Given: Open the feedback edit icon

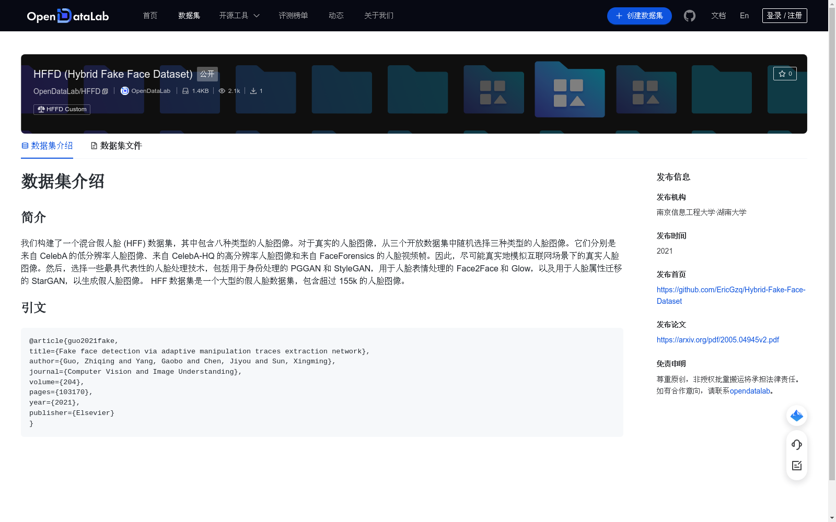Looking at the screenshot, I should pyautogui.click(x=797, y=466).
